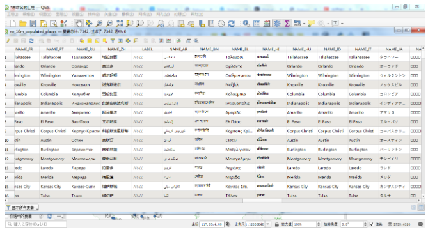The height and width of the screenshot is (232, 428).
Task: Open the View menu
Action: click(45, 14)
